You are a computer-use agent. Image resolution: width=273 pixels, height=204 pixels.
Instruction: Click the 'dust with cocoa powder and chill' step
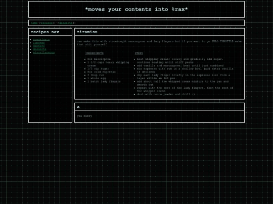pos(166,94)
